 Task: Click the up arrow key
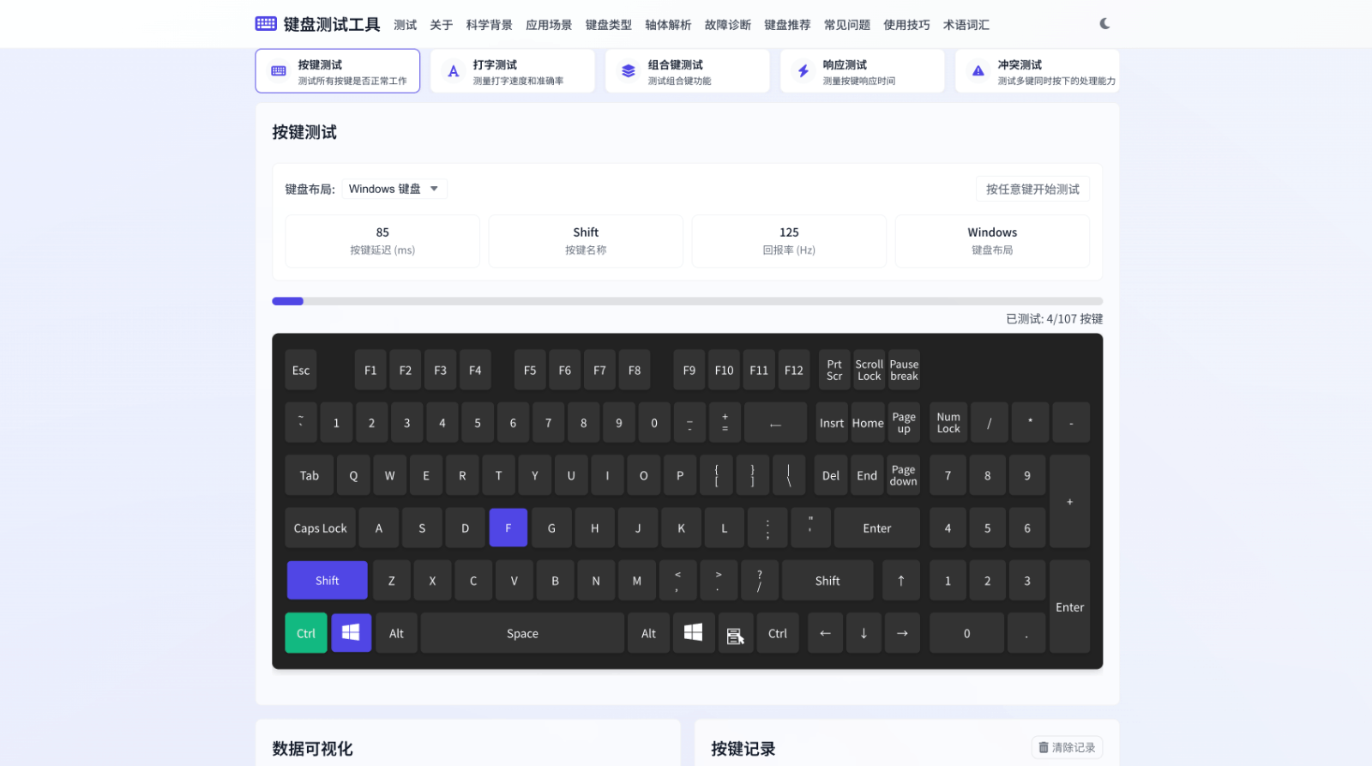(901, 581)
